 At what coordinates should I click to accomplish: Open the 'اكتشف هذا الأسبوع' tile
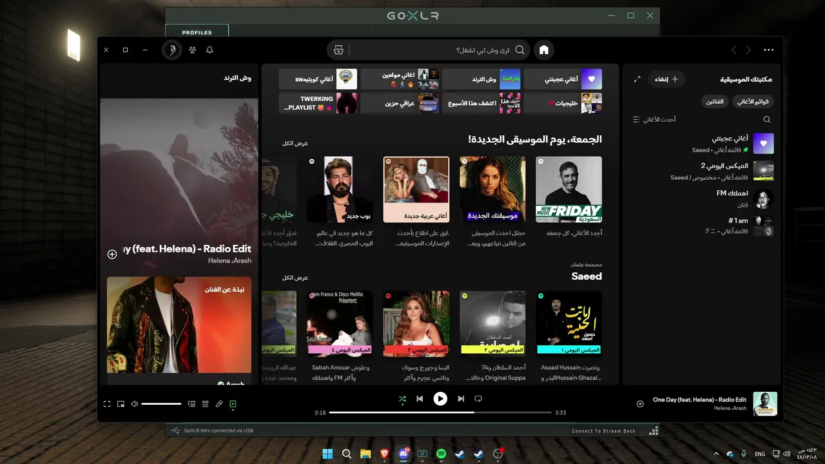tap(481, 103)
